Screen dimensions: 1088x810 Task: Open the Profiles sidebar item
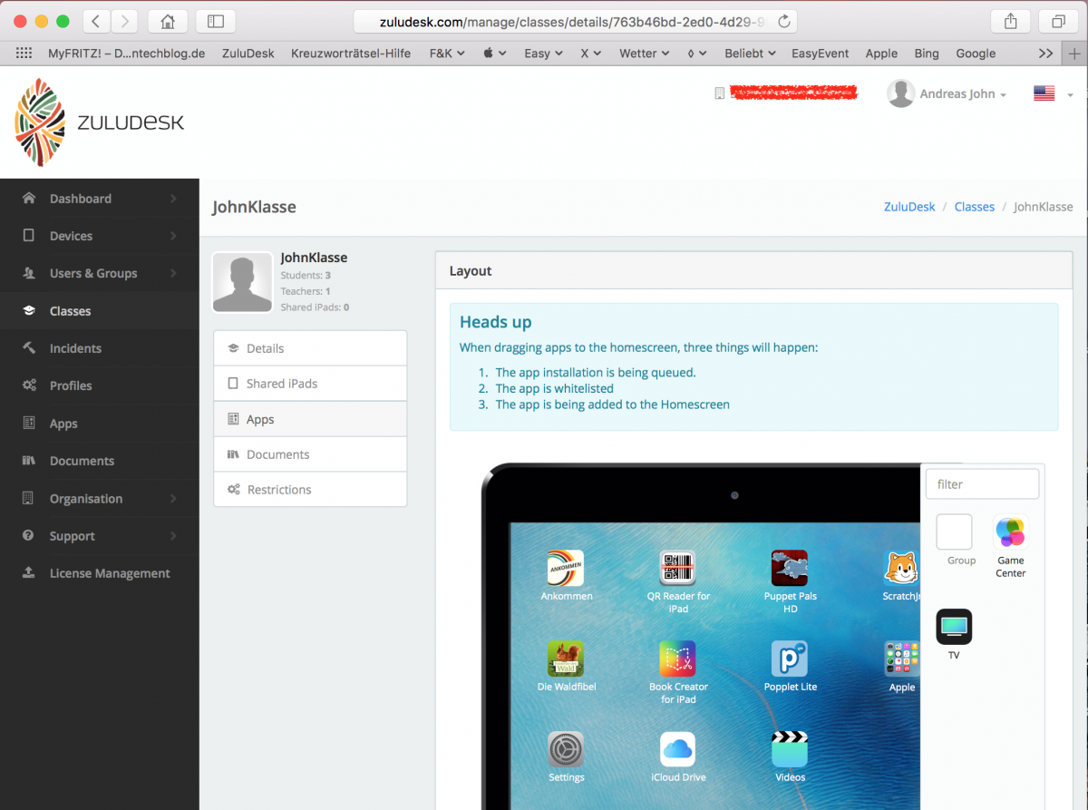100,385
